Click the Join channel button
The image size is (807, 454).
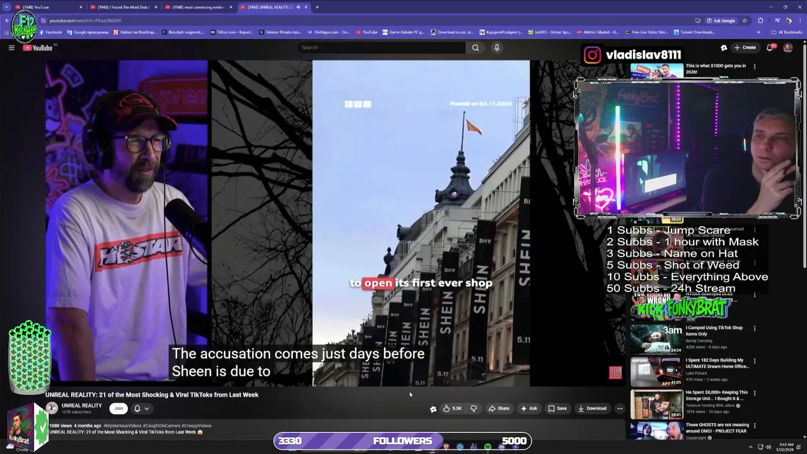(119, 409)
